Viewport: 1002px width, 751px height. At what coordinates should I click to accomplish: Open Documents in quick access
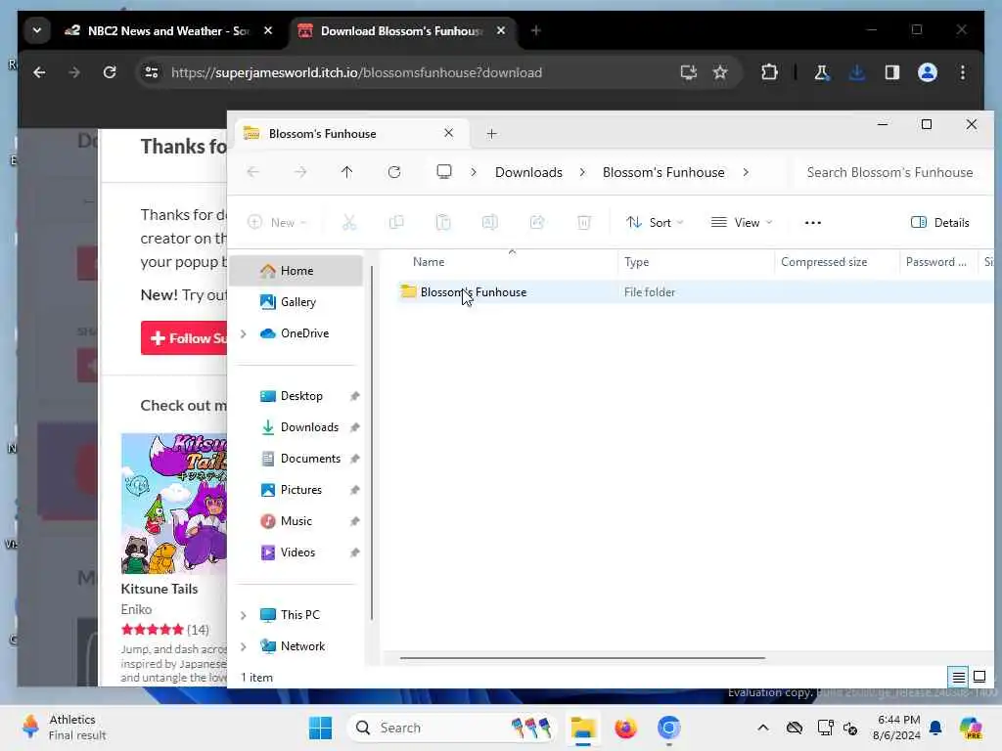(x=310, y=459)
